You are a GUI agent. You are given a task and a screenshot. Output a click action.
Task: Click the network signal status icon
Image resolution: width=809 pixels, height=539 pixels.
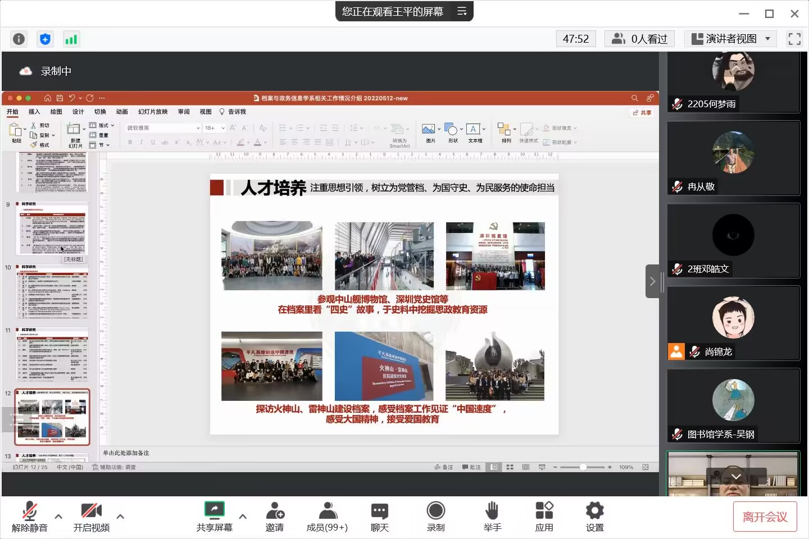pyautogui.click(x=71, y=39)
